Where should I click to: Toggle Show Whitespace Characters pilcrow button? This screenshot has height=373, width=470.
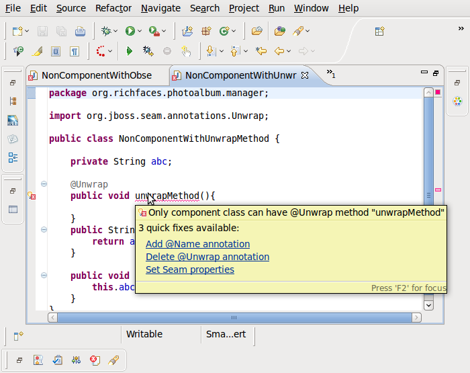tap(75, 51)
